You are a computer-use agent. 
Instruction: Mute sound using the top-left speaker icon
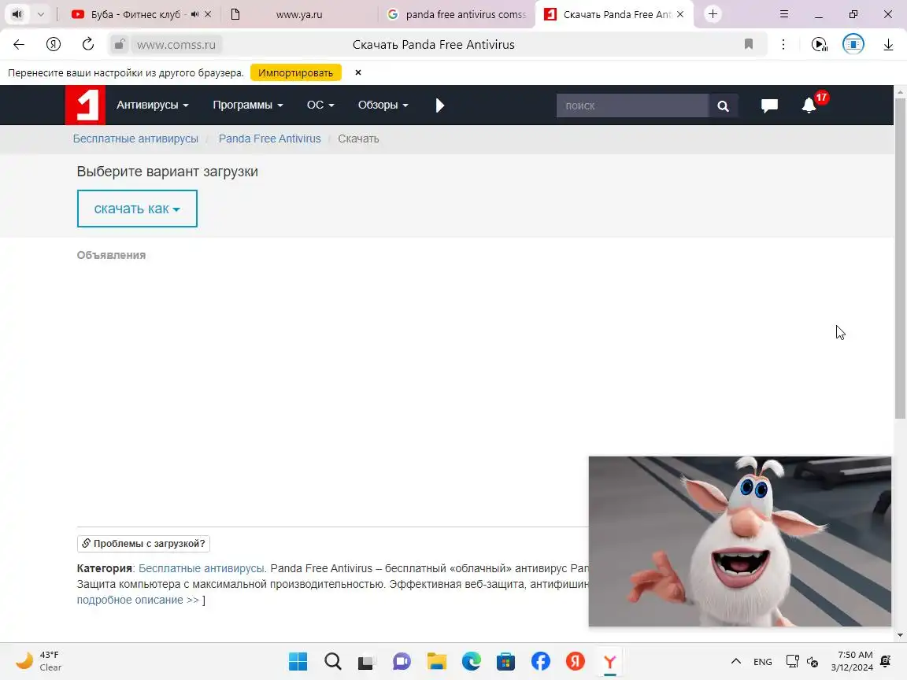17,14
